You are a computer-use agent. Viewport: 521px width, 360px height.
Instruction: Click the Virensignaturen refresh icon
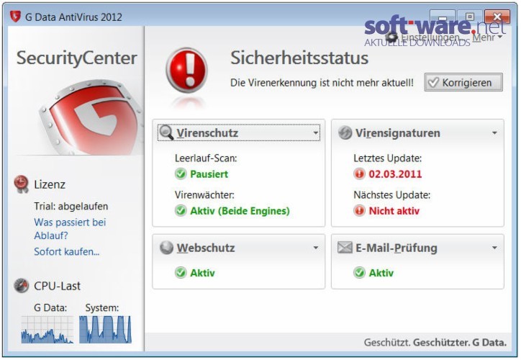pos(345,132)
